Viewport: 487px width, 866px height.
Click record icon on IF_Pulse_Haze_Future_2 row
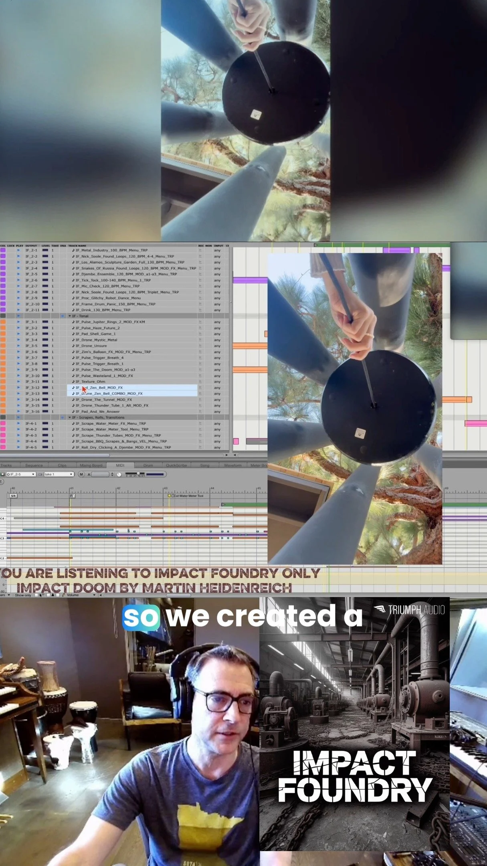click(200, 328)
